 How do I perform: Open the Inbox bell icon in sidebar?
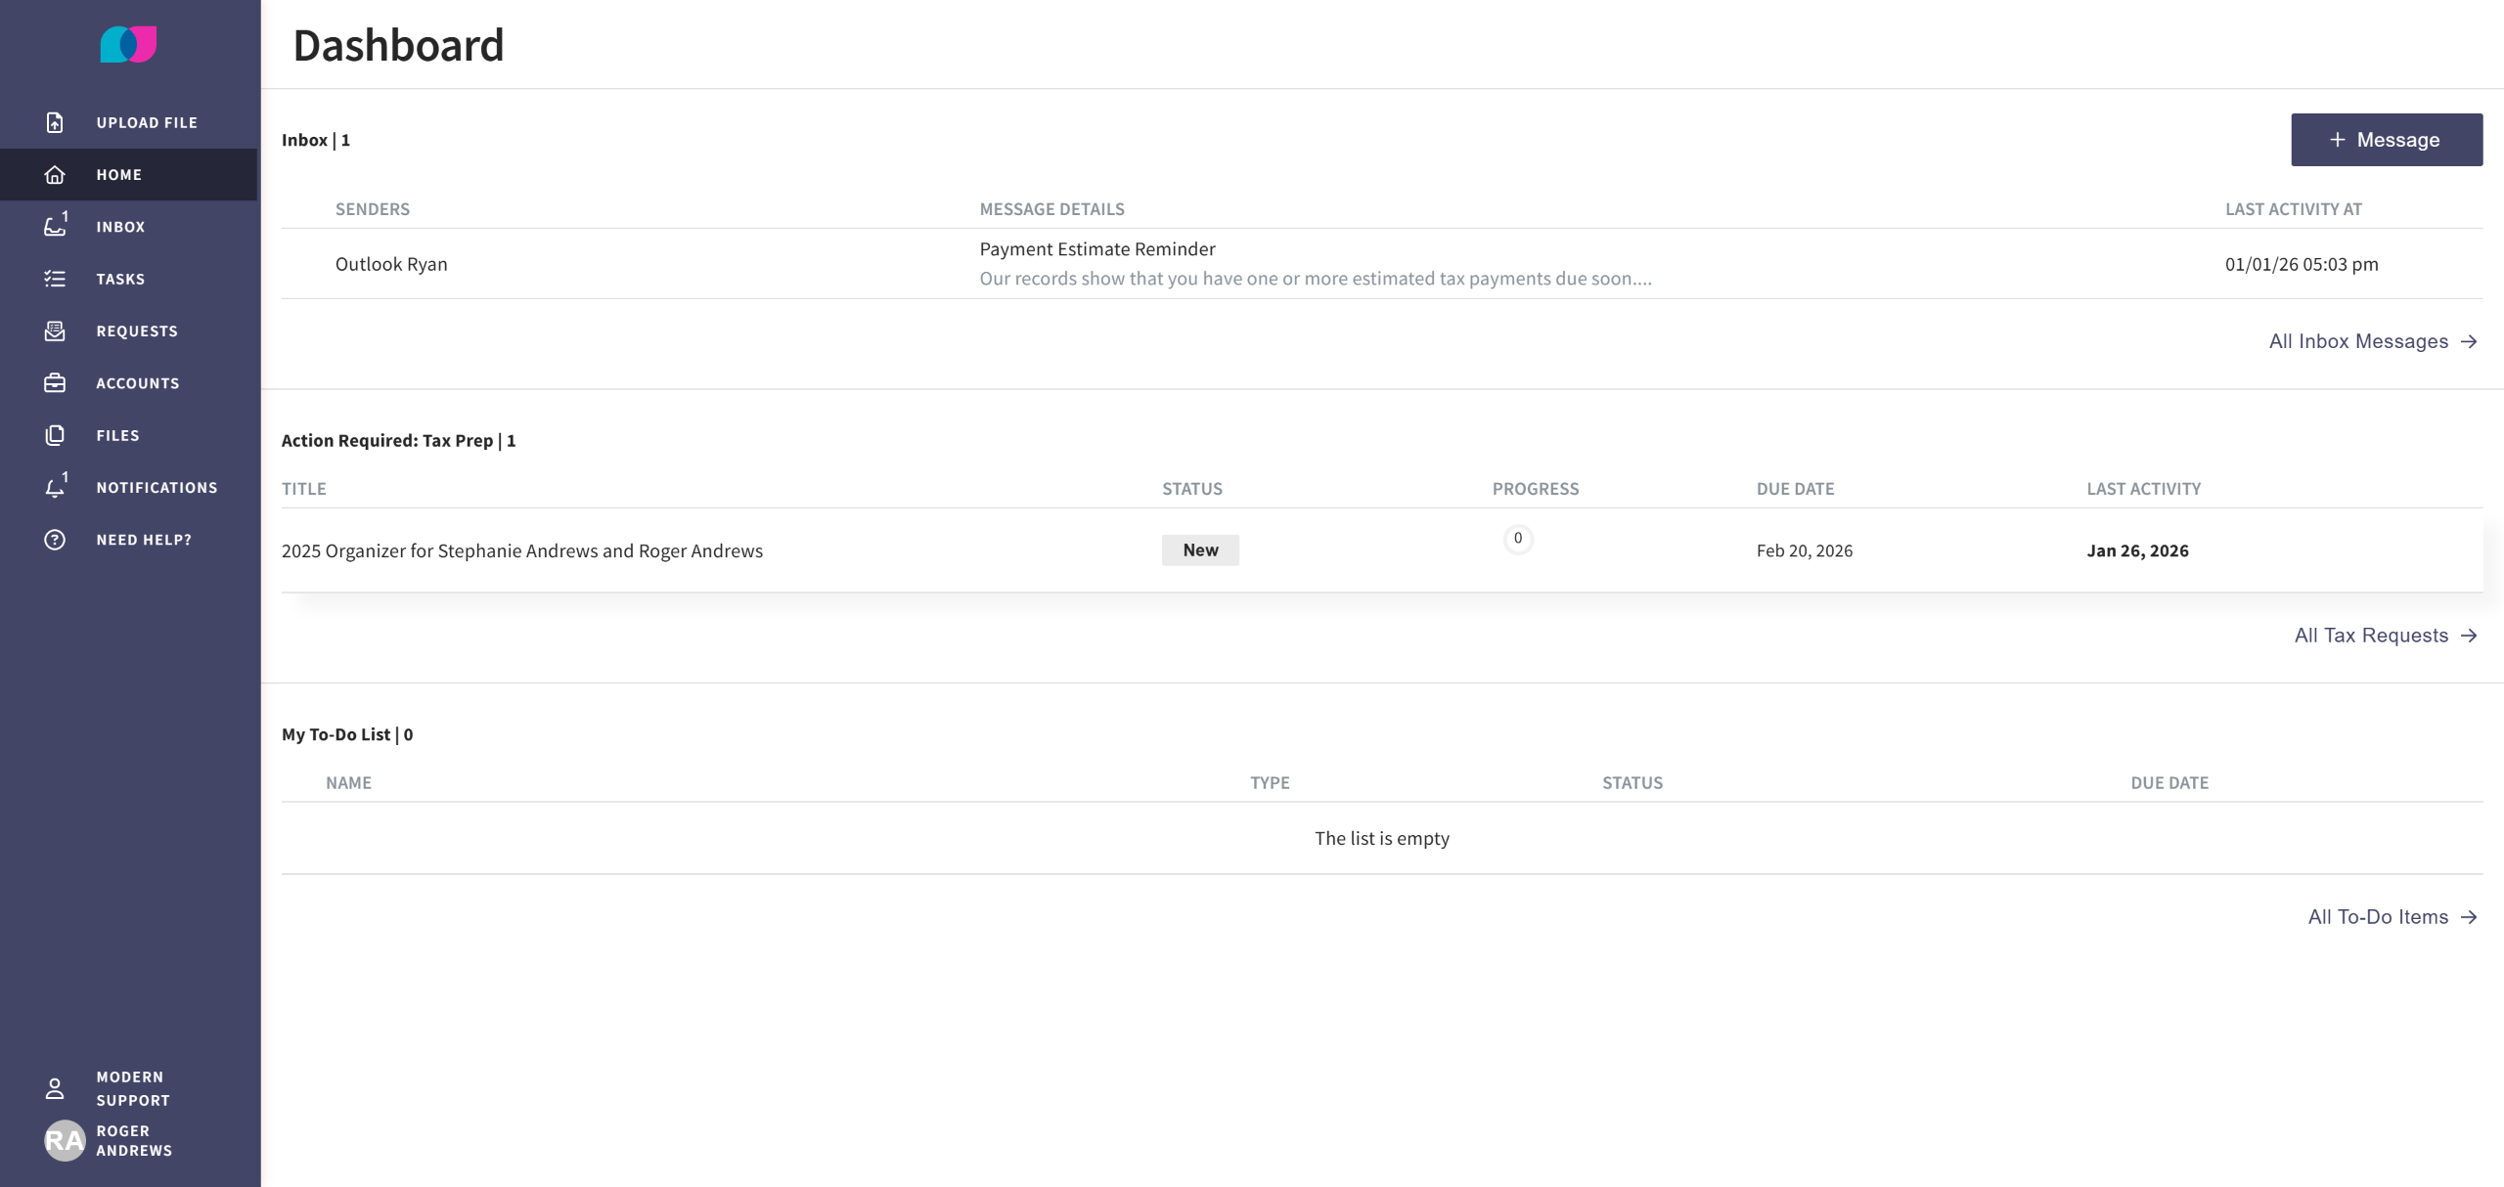[x=55, y=226]
